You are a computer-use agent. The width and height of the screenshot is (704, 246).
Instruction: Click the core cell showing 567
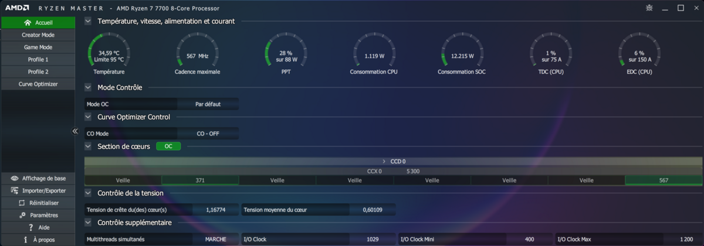[664, 180]
